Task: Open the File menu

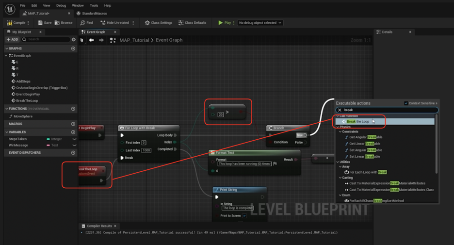Action: (23, 5)
